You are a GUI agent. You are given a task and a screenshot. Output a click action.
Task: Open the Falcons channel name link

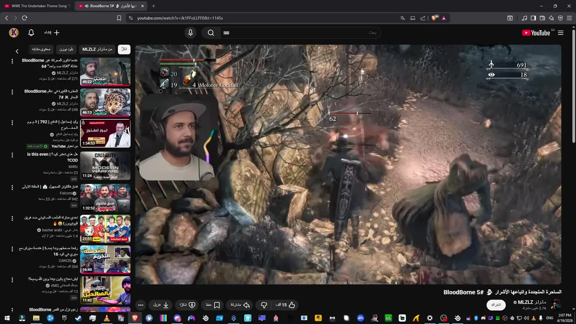66,193
